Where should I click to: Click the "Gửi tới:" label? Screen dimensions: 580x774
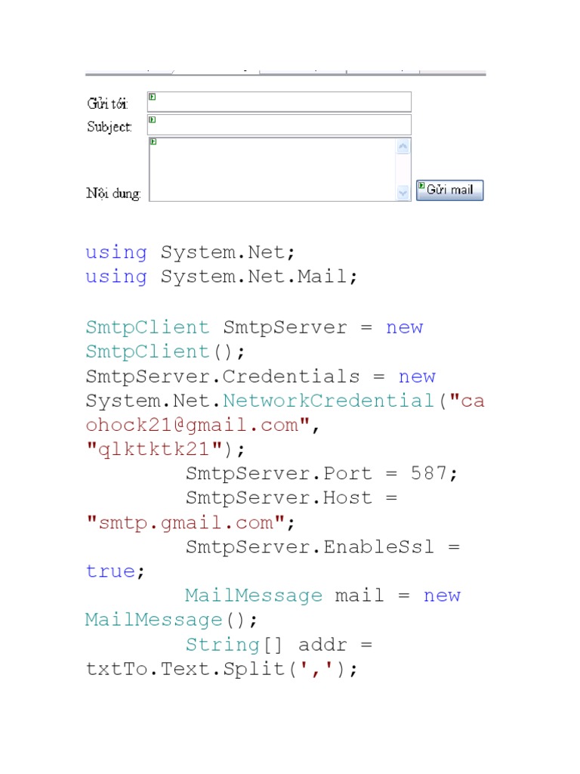point(107,104)
